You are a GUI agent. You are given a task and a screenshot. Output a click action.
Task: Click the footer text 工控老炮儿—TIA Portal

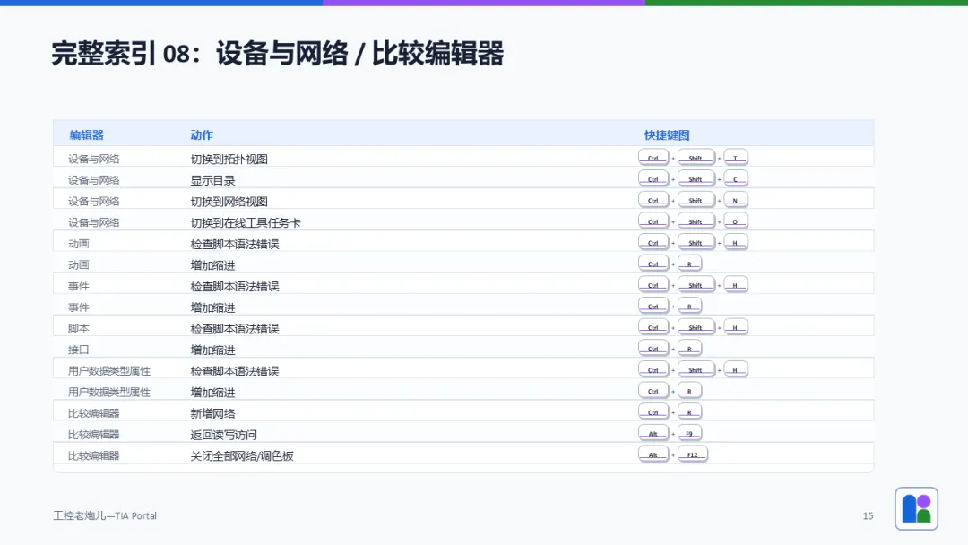(105, 515)
